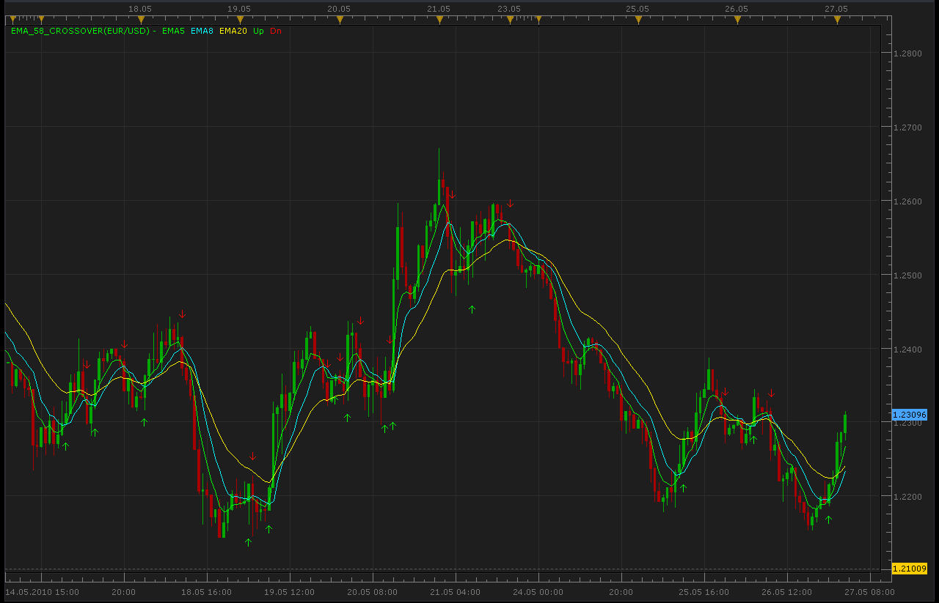This screenshot has height=603, width=939.
Task: Click the 27.05 08:00 time axis label
Action: point(869,592)
